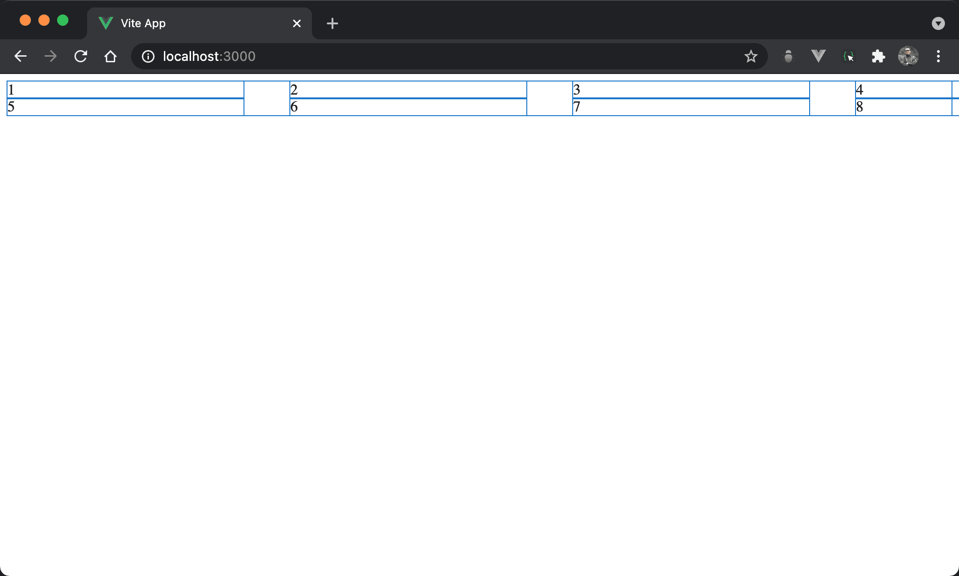Open the Vue devtools extension icon
Image resolution: width=959 pixels, height=576 pixels.
[x=818, y=57]
